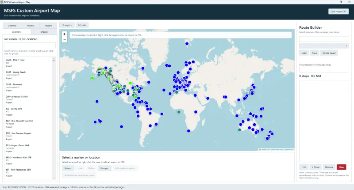Click Delete Saved button
The height and width of the screenshot is (190, 354).
[329, 53]
